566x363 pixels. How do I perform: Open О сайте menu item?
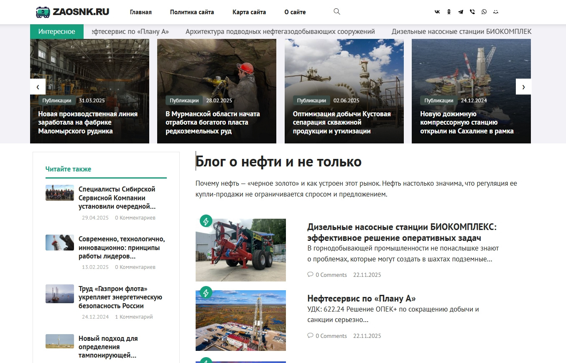pyautogui.click(x=295, y=12)
